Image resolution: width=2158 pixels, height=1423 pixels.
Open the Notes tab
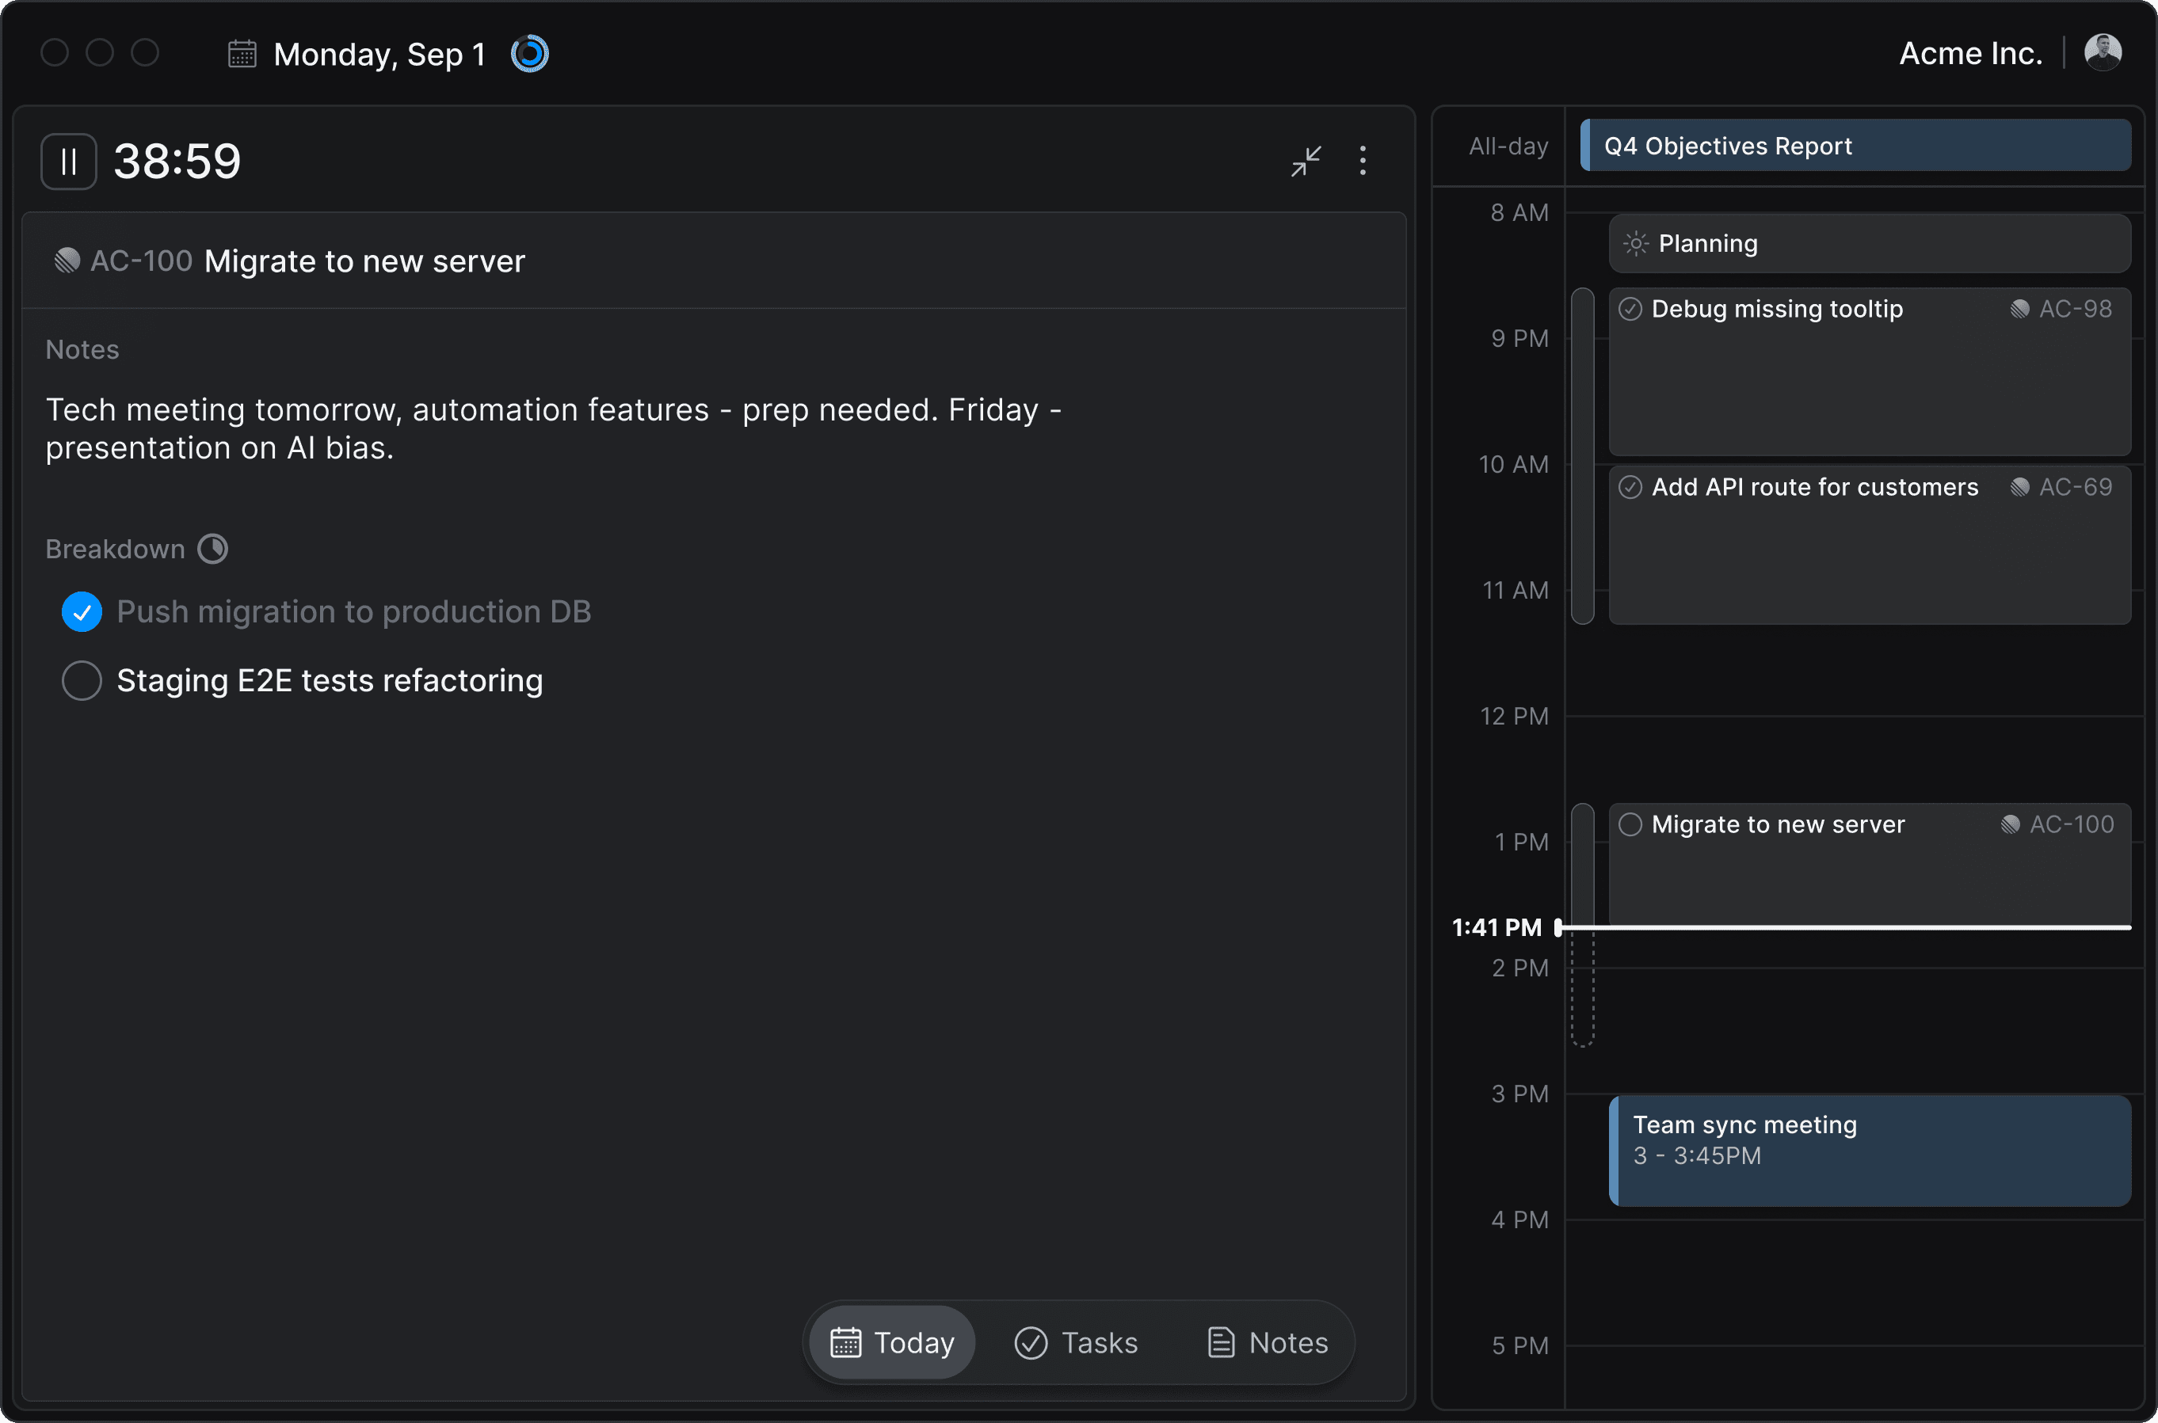[x=1267, y=1342]
